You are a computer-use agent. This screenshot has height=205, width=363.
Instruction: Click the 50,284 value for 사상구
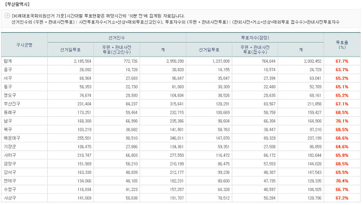point(270,198)
